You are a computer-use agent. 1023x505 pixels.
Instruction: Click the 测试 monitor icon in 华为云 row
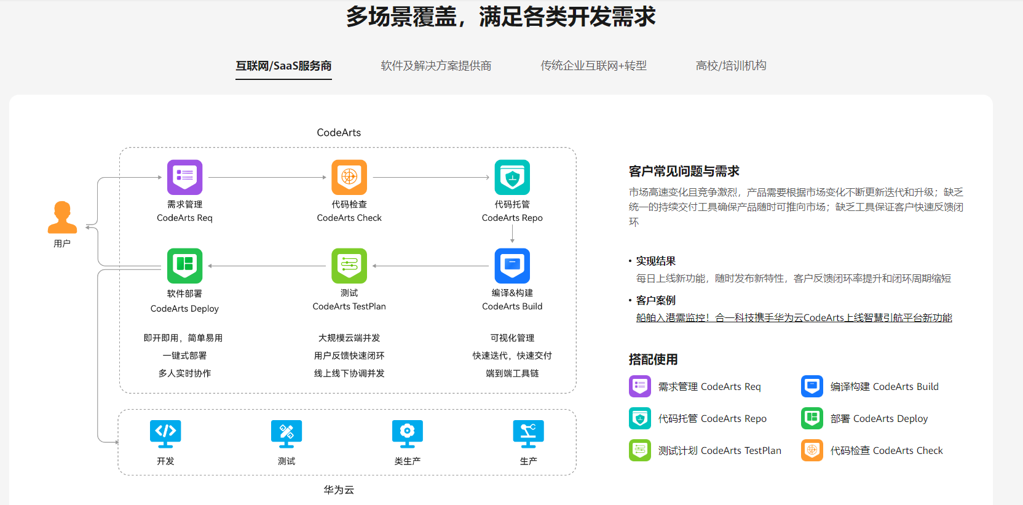(x=286, y=434)
